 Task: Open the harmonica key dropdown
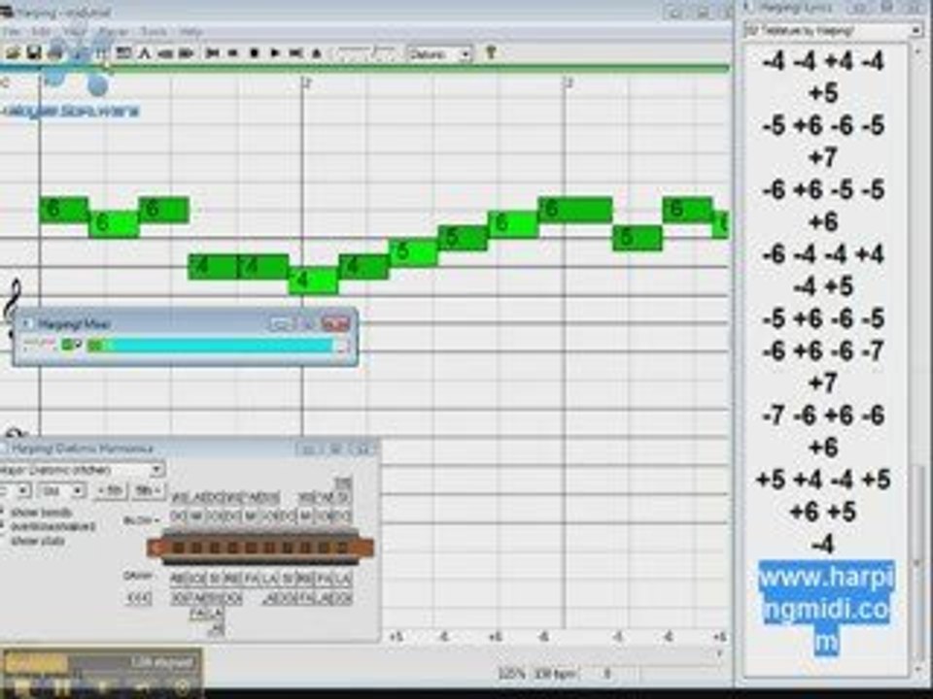(x=16, y=491)
